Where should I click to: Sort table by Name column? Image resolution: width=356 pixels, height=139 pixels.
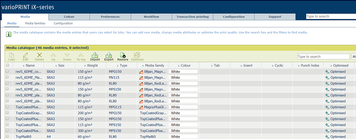29,65
